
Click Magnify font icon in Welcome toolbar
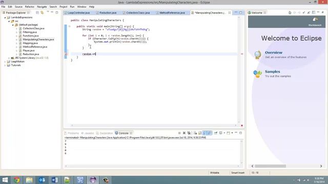point(309,13)
